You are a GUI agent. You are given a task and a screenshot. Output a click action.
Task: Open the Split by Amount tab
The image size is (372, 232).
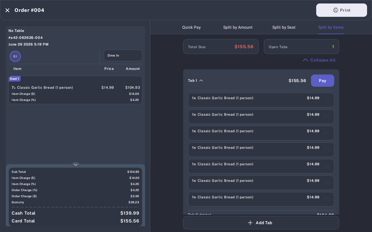pos(238,27)
